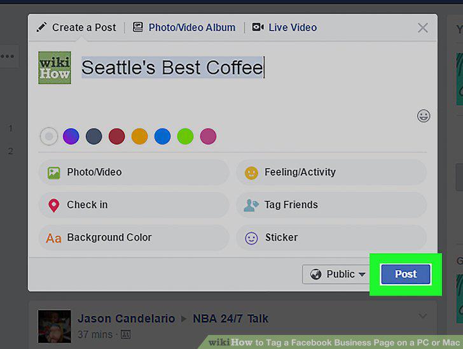Open the emoji picker smiley
This screenshot has height=349, width=463.
[424, 116]
